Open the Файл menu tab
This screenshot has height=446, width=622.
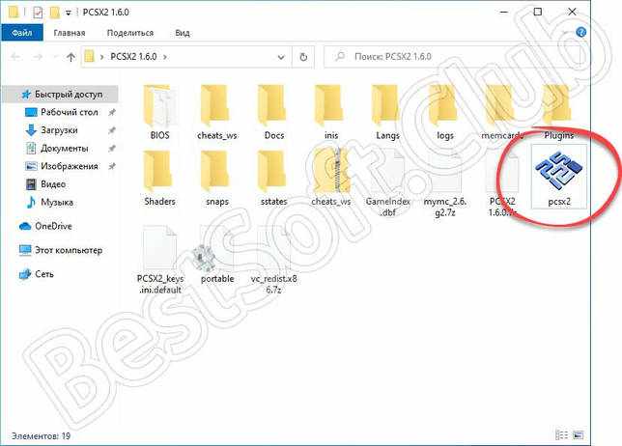22,33
